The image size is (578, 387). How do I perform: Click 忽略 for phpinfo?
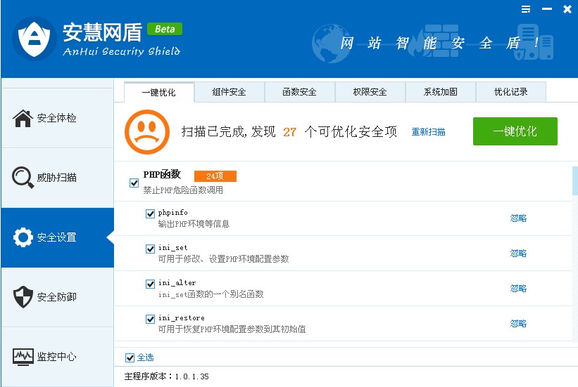(518, 218)
